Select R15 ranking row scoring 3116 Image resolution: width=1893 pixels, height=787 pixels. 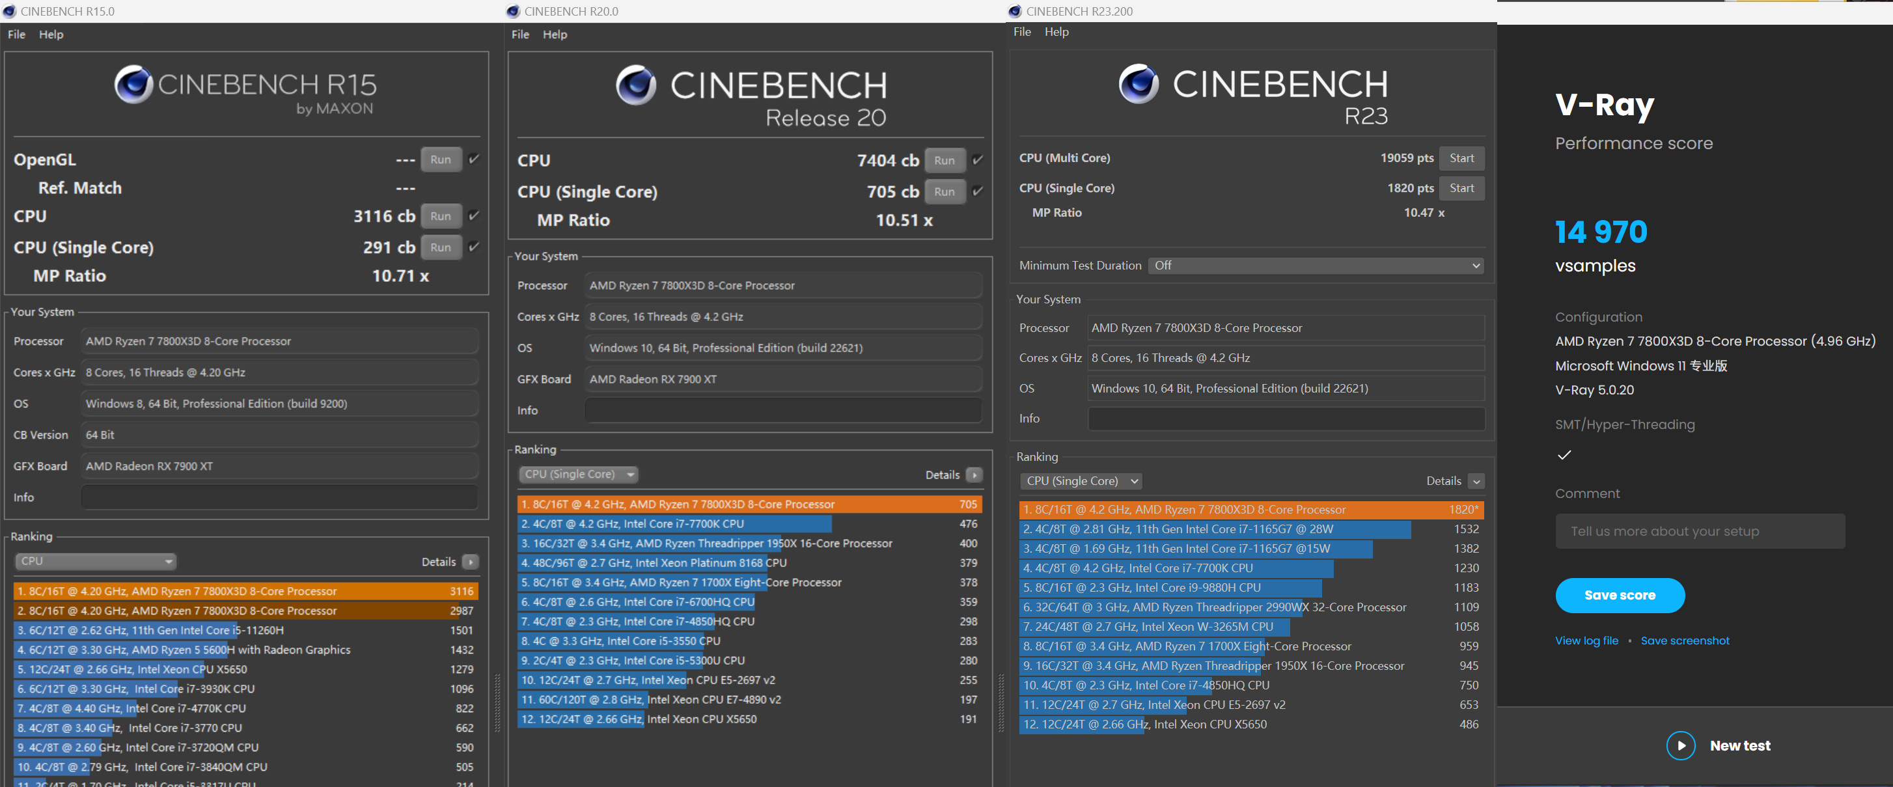tap(245, 591)
